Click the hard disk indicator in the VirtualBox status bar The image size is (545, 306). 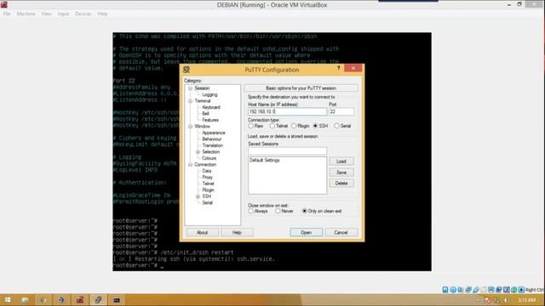click(x=445, y=290)
